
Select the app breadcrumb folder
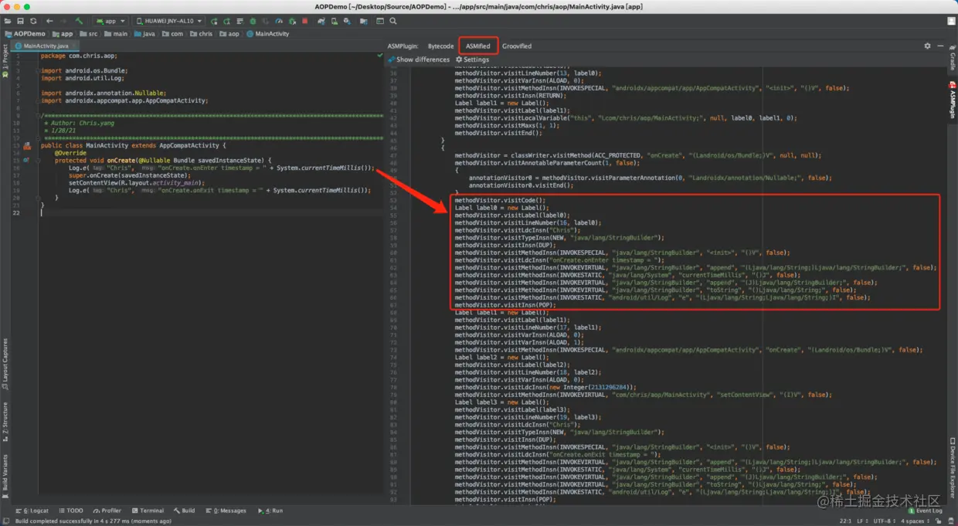(x=62, y=34)
